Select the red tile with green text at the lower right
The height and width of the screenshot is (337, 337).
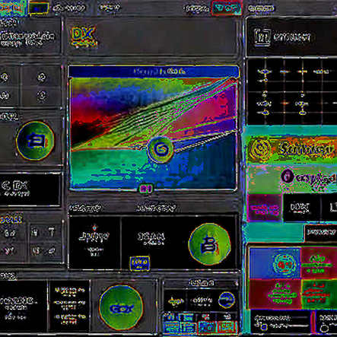click(275, 294)
